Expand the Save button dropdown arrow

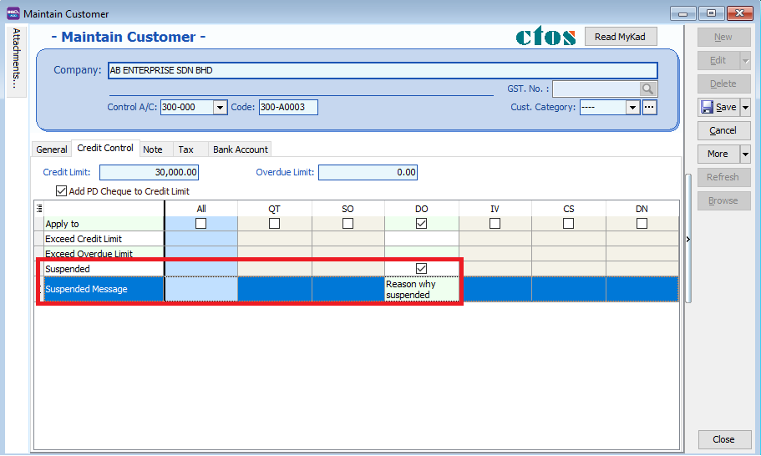(x=745, y=107)
